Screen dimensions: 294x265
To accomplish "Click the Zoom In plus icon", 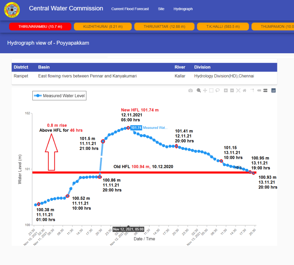I will (x=226, y=91).
